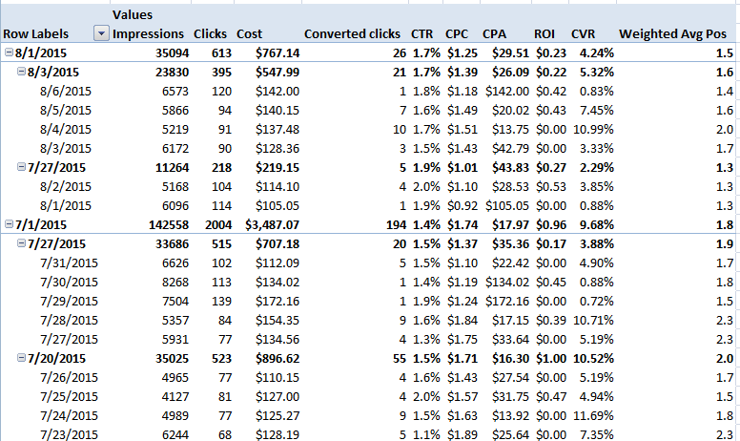This screenshot has height=441, width=740.
Task: Select the 8/6/2015 row label
Action: (x=66, y=91)
